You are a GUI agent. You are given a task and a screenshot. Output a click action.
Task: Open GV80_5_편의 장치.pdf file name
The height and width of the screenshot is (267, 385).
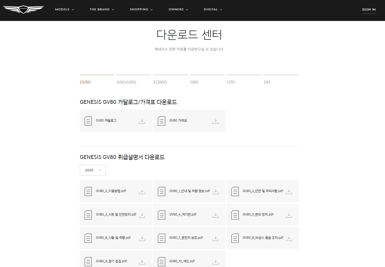(x=258, y=214)
